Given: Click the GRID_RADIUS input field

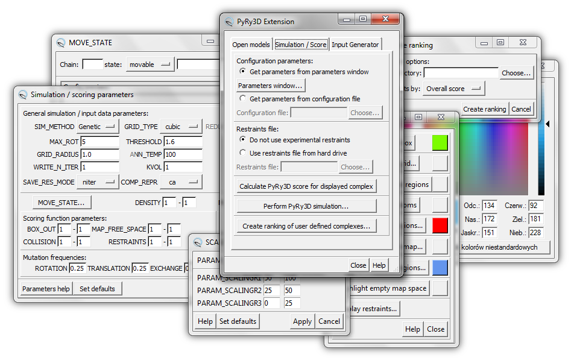Looking at the screenshot, I should (x=99, y=154).
